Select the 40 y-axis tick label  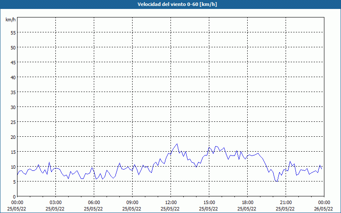(x=13, y=77)
